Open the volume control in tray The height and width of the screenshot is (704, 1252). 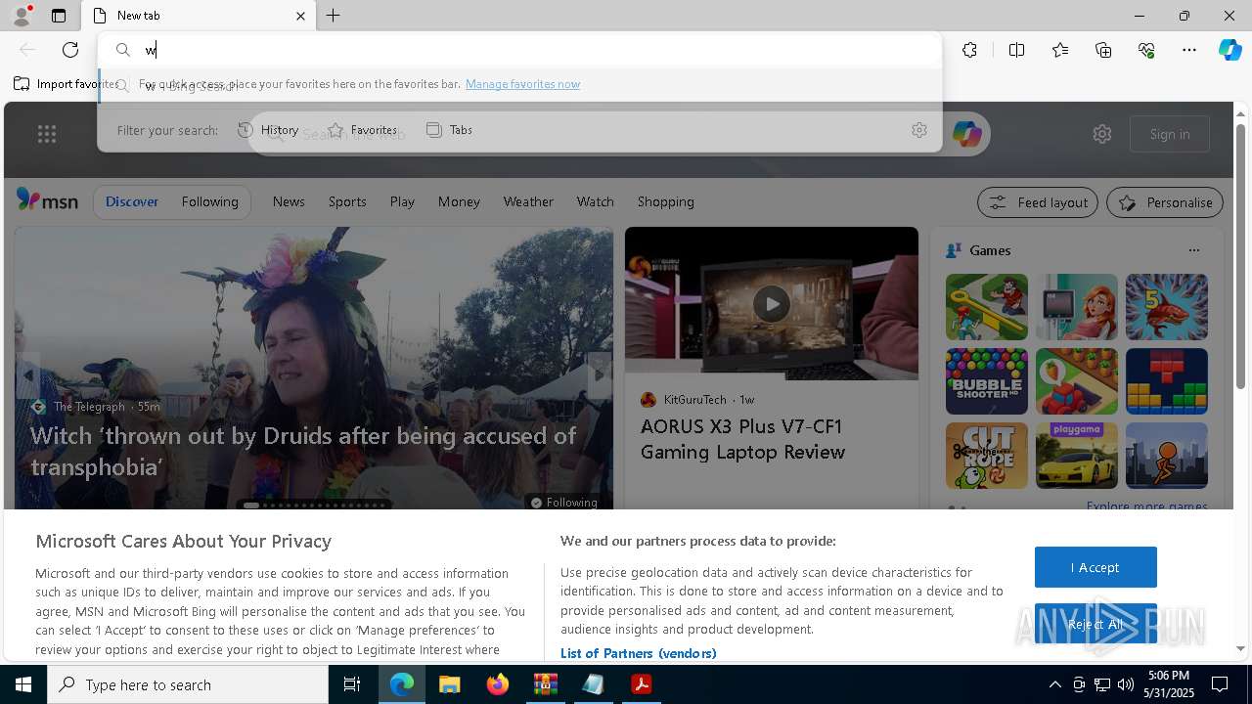pos(1125,684)
